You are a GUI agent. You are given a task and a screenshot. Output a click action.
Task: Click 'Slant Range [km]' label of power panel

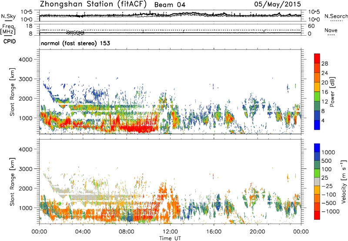coord(12,92)
